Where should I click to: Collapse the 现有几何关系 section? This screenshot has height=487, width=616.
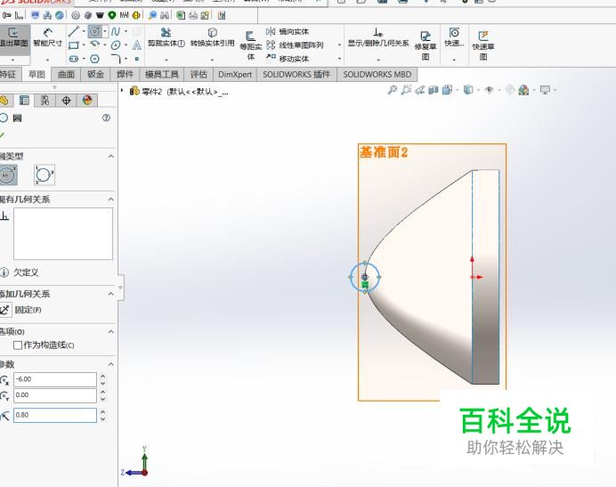(110, 199)
